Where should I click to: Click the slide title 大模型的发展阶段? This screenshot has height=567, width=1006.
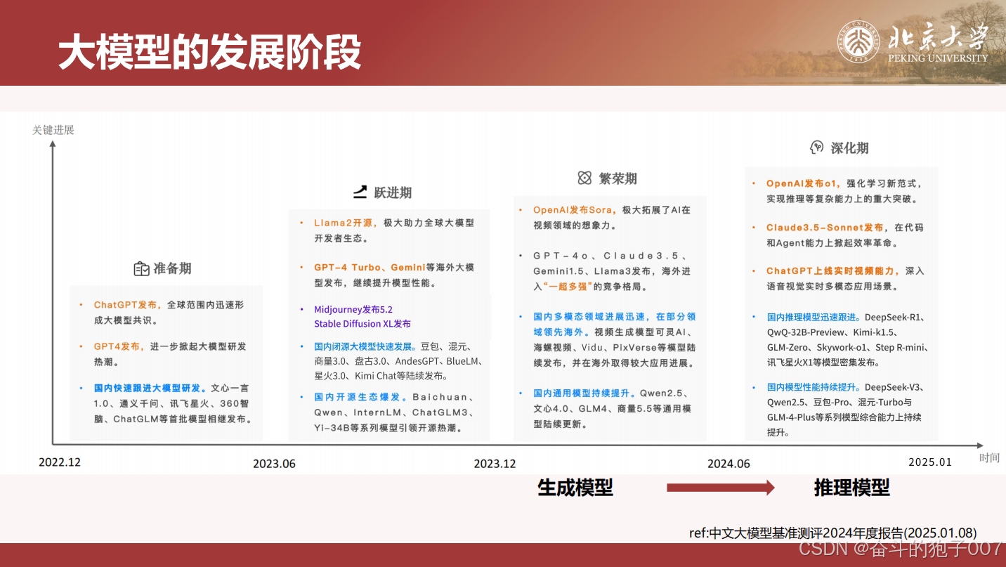[209, 51]
